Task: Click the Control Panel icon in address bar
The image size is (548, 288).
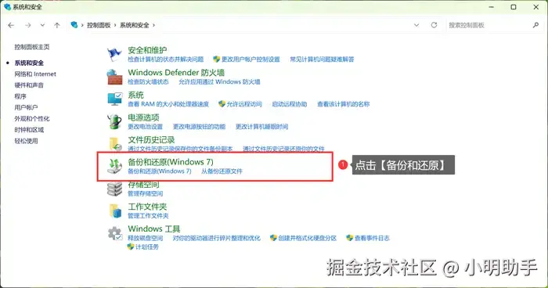Action: (x=74, y=25)
